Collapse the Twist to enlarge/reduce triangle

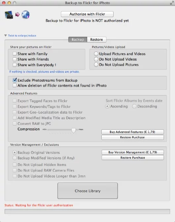(x=6, y=35)
